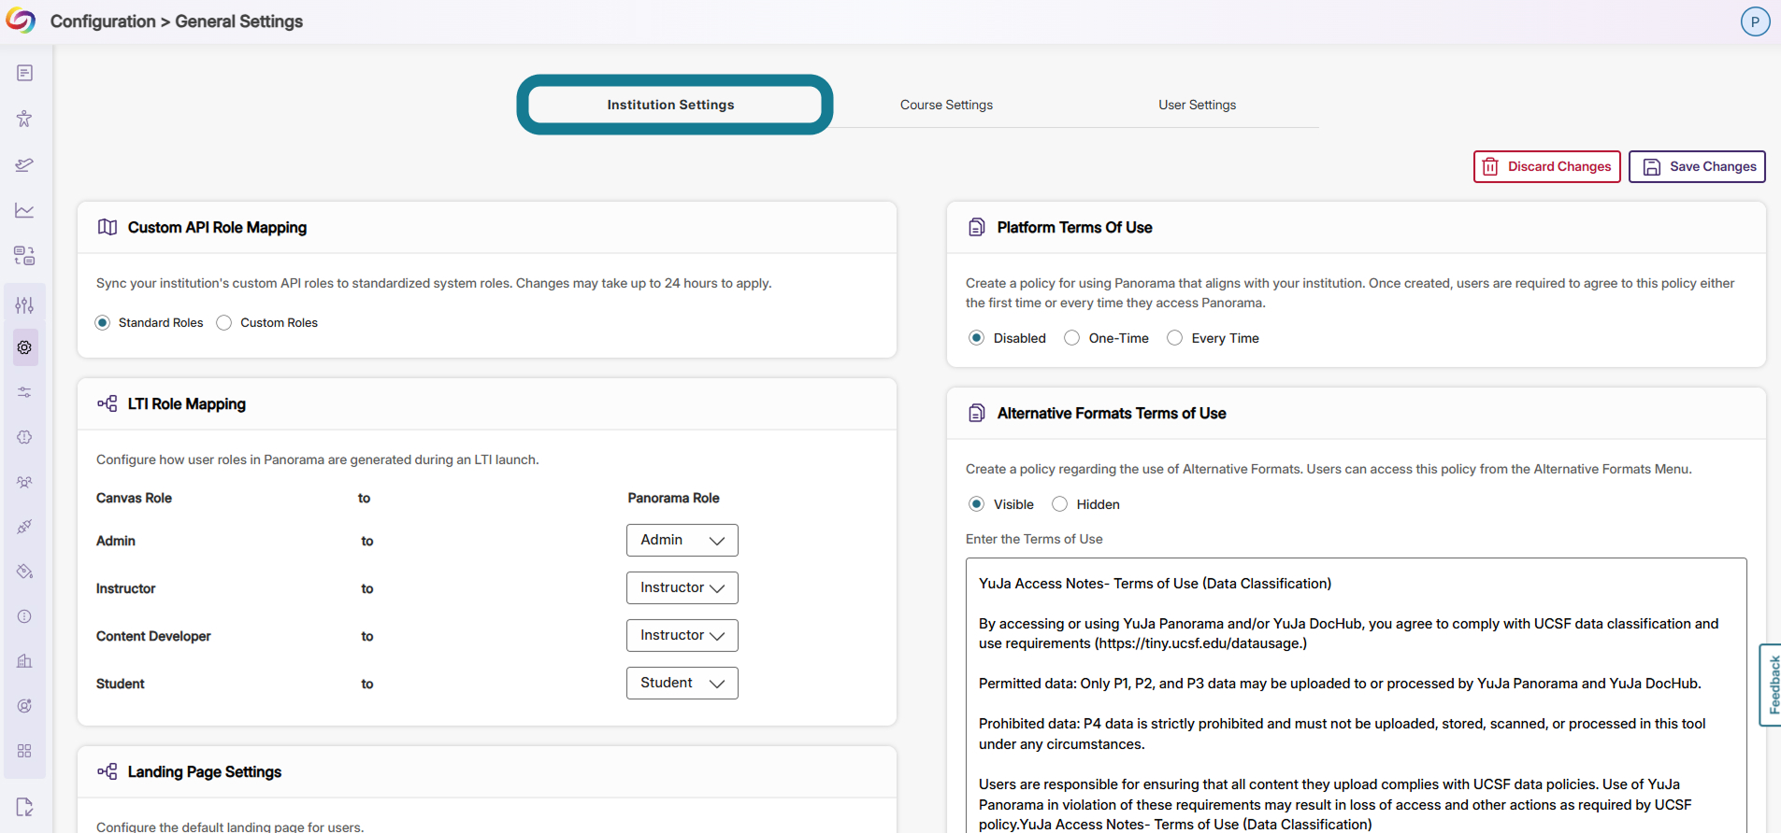The height and width of the screenshot is (833, 1781).
Task: Click the Discard Changes button
Action: [x=1547, y=166]
